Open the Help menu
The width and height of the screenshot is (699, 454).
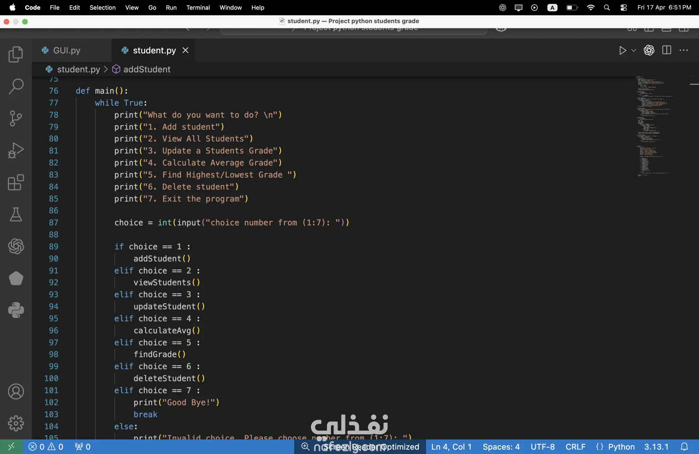[258, 8]
